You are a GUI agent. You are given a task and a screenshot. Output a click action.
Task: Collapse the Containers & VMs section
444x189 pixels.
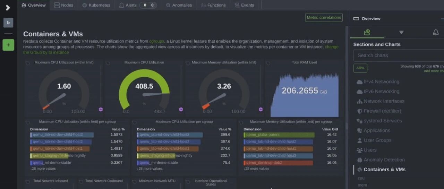381,169
